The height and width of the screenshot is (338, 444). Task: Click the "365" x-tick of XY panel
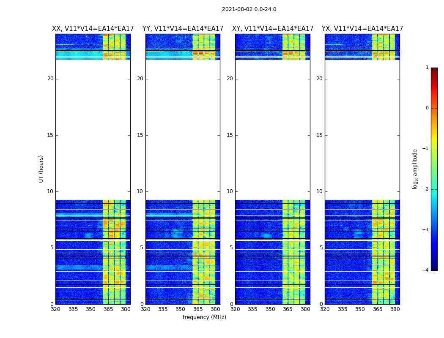click(288, 309)
